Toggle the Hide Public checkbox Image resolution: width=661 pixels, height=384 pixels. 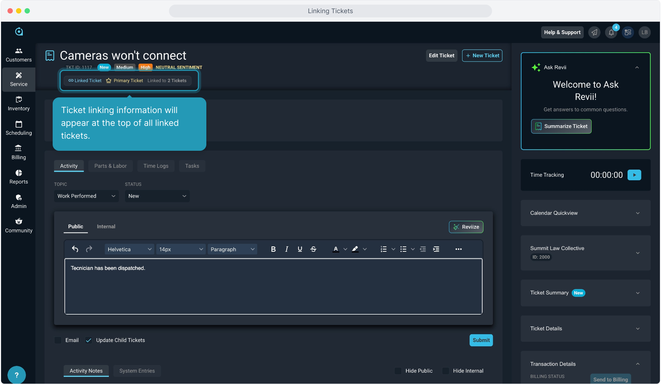[398, 371]
